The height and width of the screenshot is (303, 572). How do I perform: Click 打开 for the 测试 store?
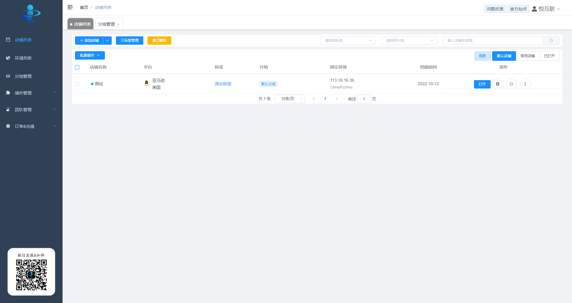[x=482, y=84]
